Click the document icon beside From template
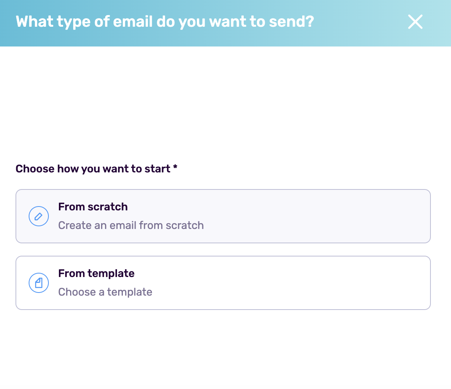The height and width of the screenshot is (389, 451). point(38,282)
